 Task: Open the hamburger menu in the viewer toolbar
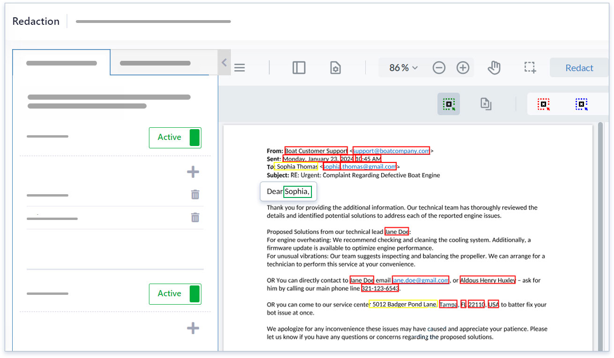tap(240, 68)
